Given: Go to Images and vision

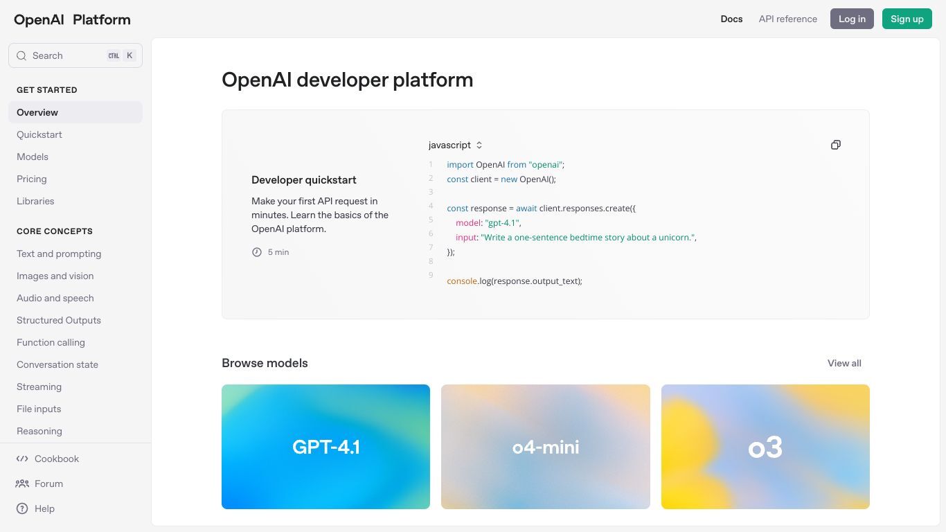Looking at the screenshot, I should coord(75,276).
